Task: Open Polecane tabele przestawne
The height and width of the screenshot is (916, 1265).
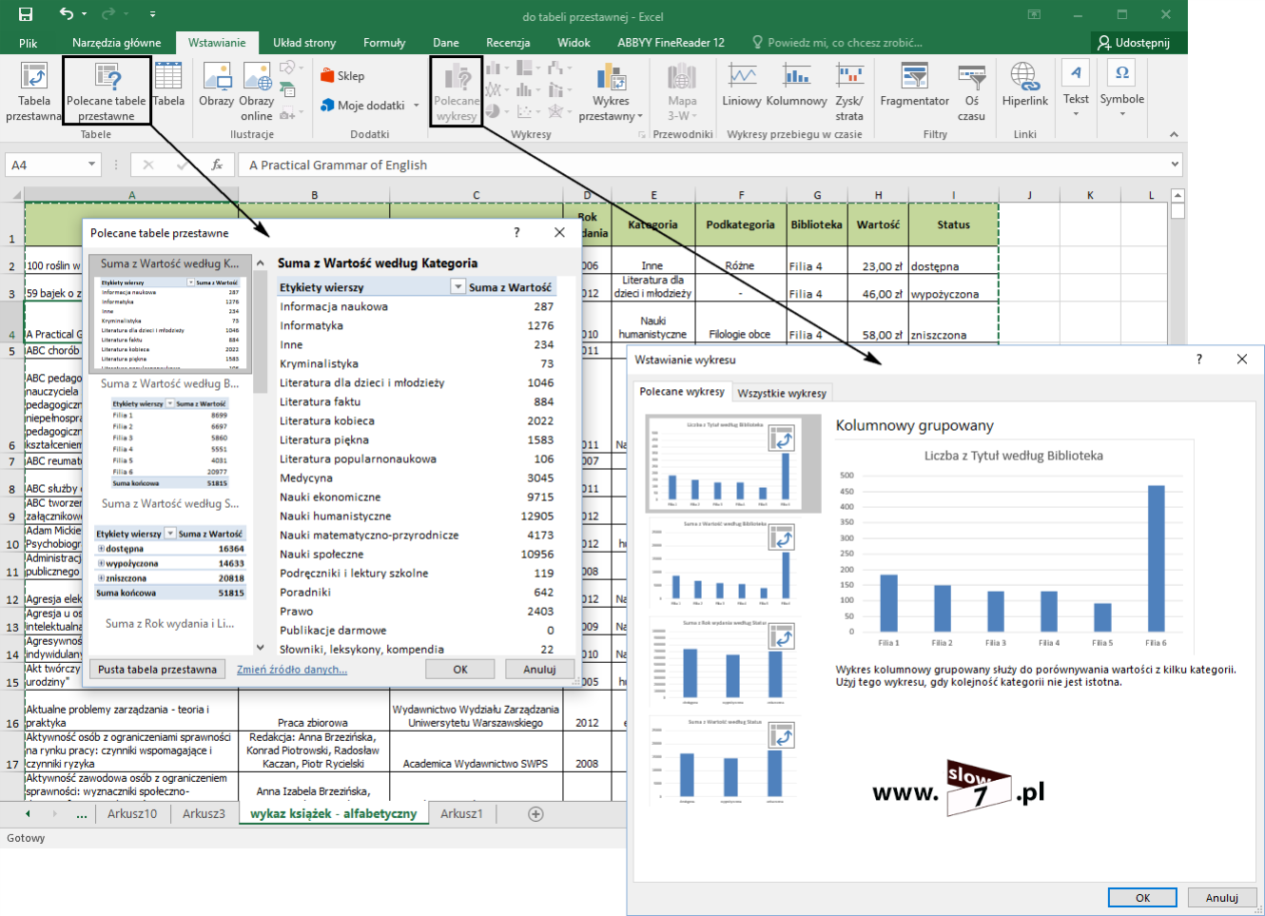Action: tap(107, 91)
